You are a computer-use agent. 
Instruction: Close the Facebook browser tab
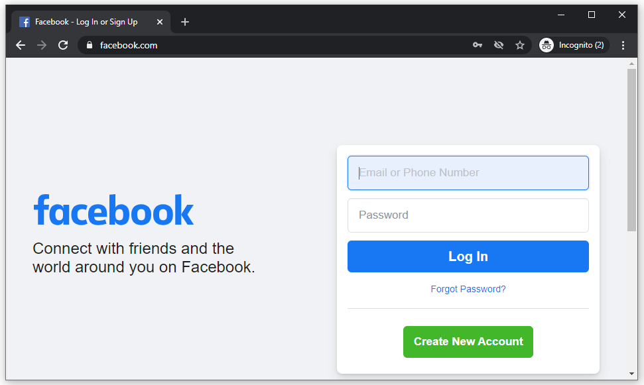point(159,22)
